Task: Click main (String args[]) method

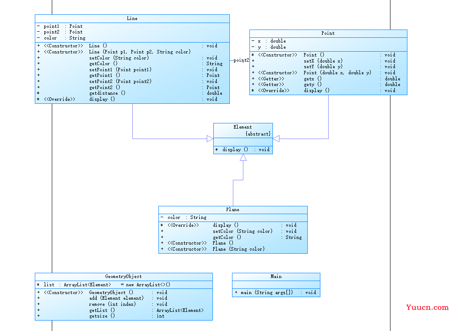Action: 267,293
